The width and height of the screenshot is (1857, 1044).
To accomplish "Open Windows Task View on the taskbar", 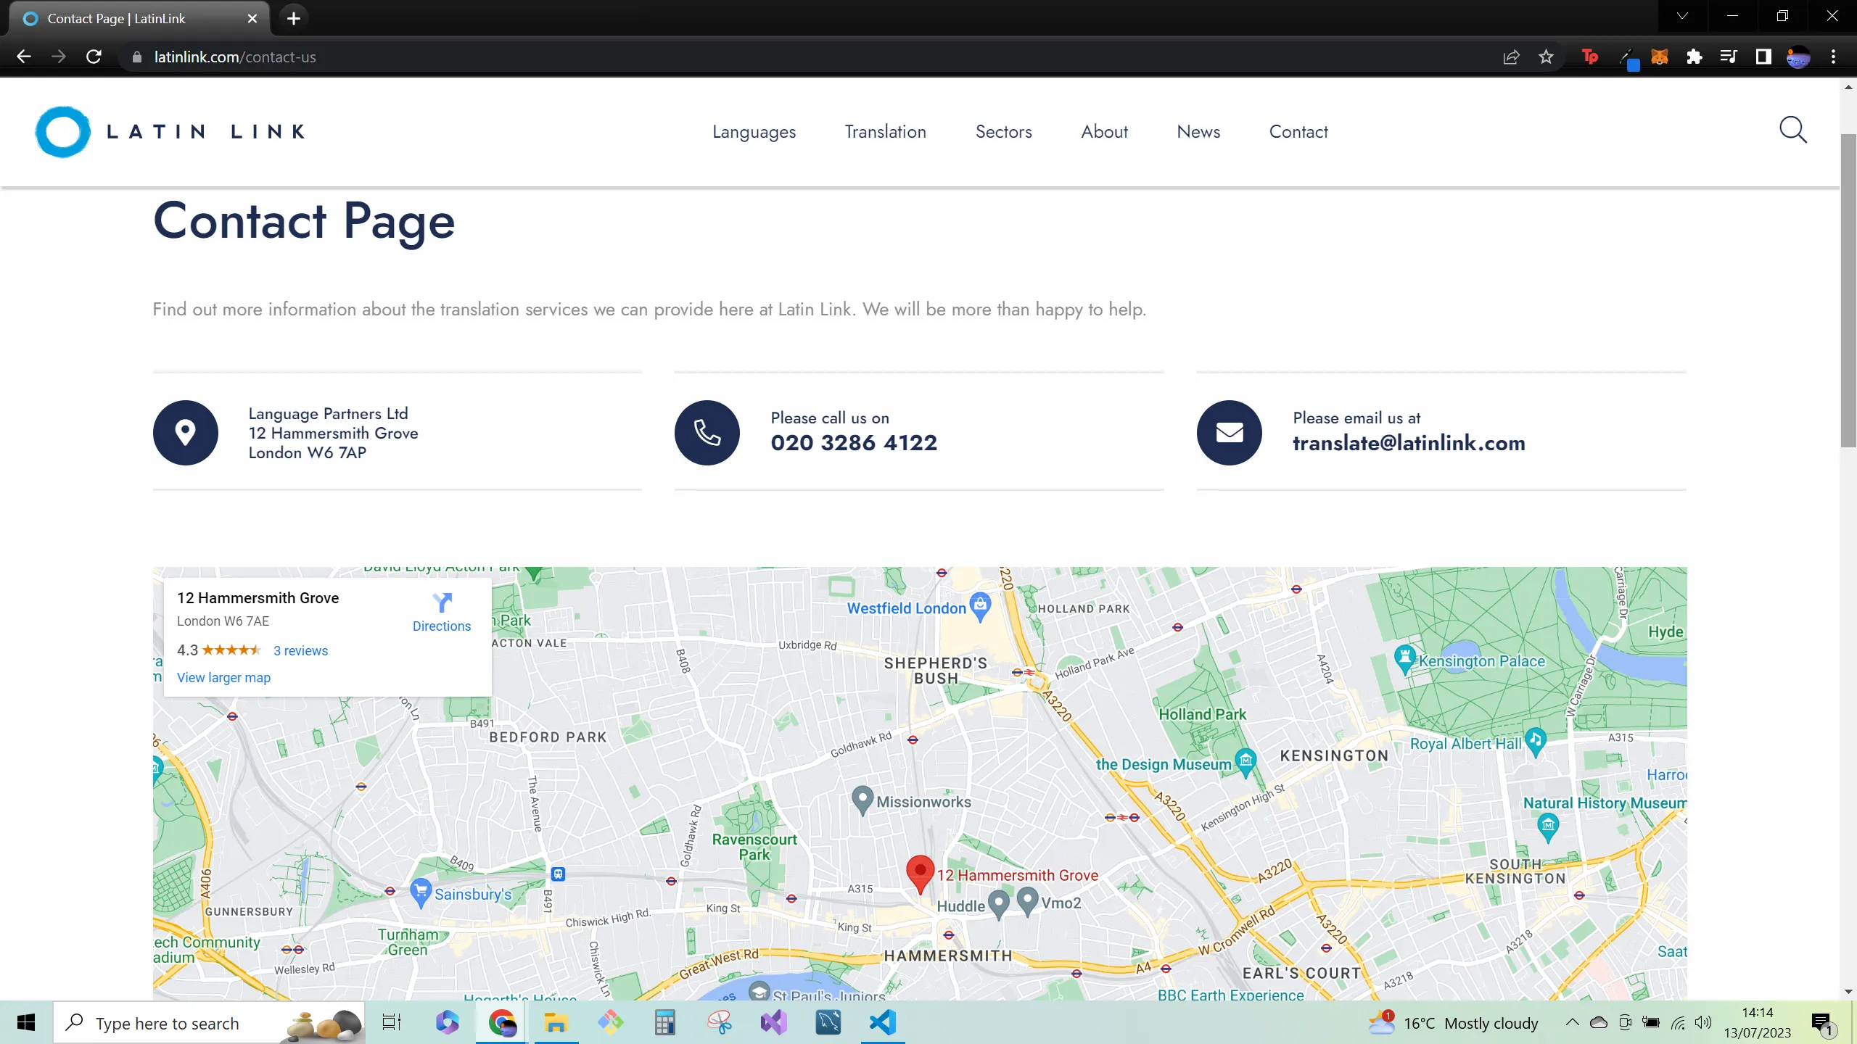I will (392, 1023).
